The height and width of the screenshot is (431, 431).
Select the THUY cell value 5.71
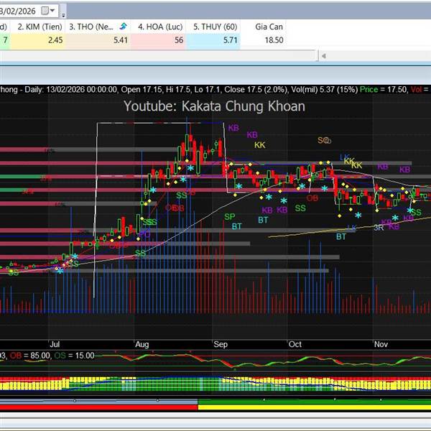[213, 40]
